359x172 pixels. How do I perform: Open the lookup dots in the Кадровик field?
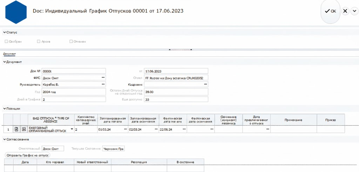click(205, 84)
